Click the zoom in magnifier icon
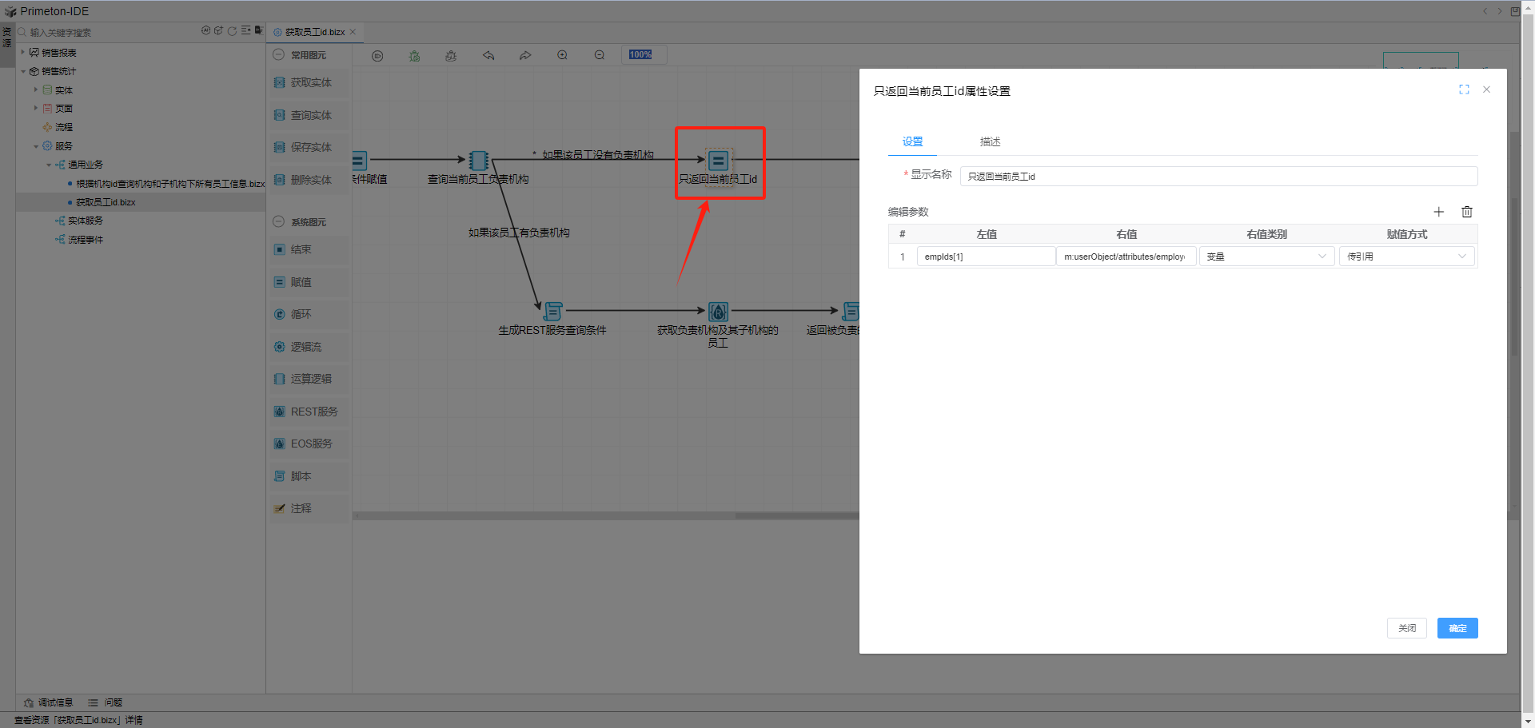The height and width of the screenshot is (728, 1535). [x=563, y=55]
